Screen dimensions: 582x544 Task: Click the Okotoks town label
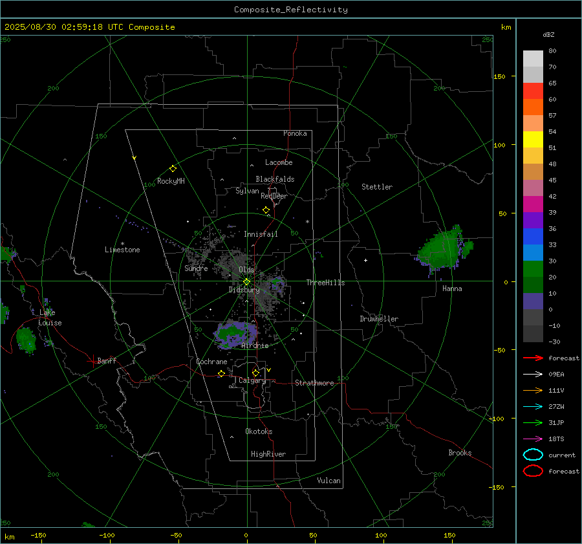click(259, 431)
